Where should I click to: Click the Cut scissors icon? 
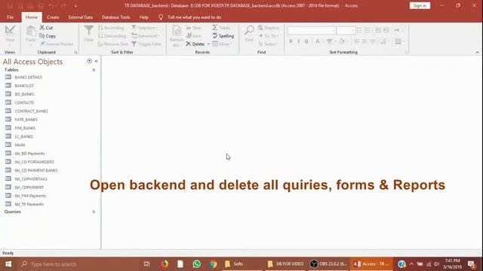pyautogui.click(x=42, y=28)
